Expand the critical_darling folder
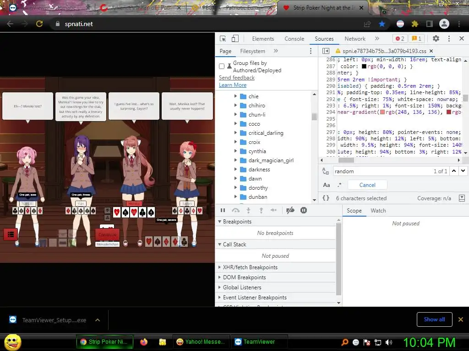 [x=235, y=133]
